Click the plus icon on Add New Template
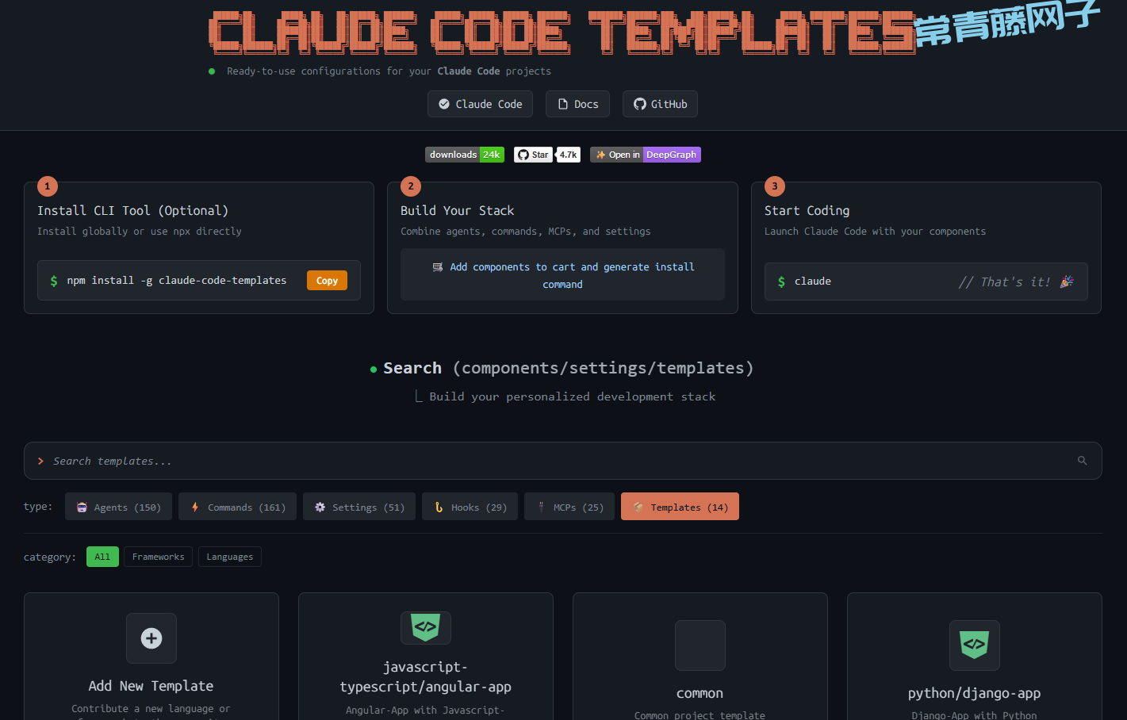The width and height of the screenshot is (1127, 720). coord(151,638)
